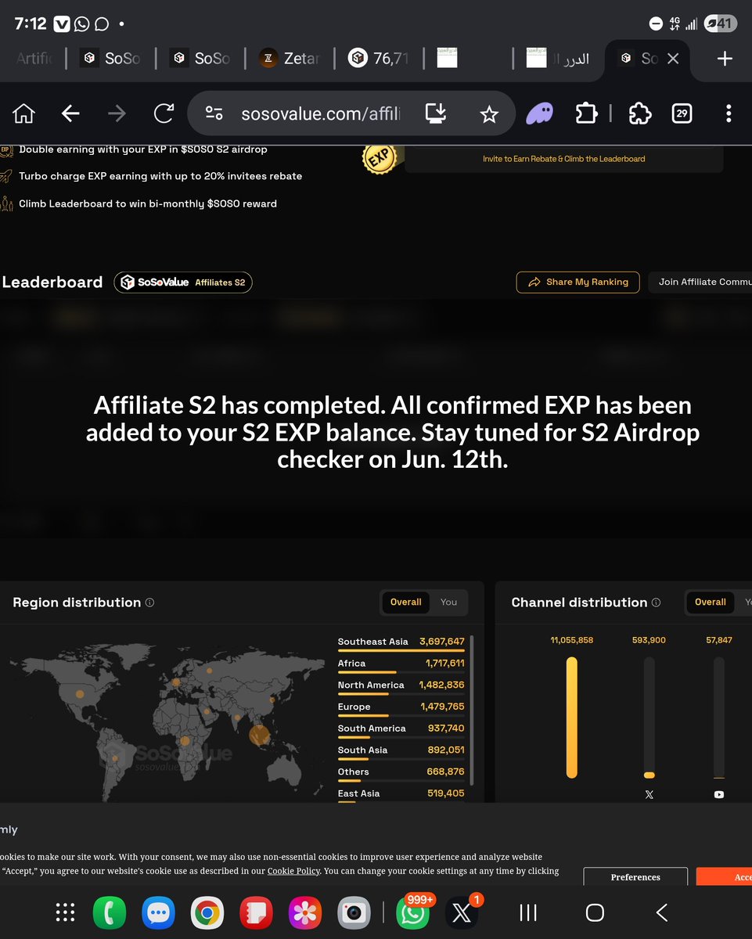This screenshot has width=752, height=939.
Task: Select You in Region distribution
Action: 448,602
